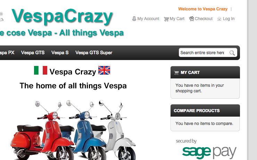
Task: Open the Vespa PX category
Action: coord(7,52)
